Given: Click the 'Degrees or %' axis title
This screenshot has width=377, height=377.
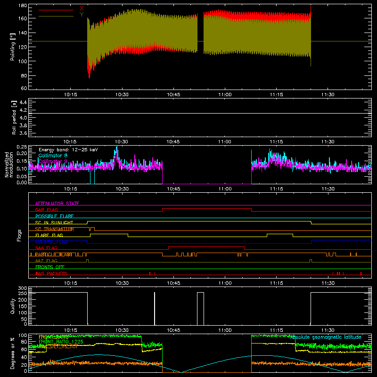Looking at the screenshot, I should (x=13, y=353).
